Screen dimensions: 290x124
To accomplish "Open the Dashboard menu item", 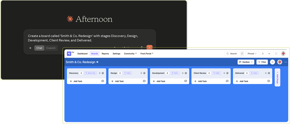I will click(x=82, y=54).
